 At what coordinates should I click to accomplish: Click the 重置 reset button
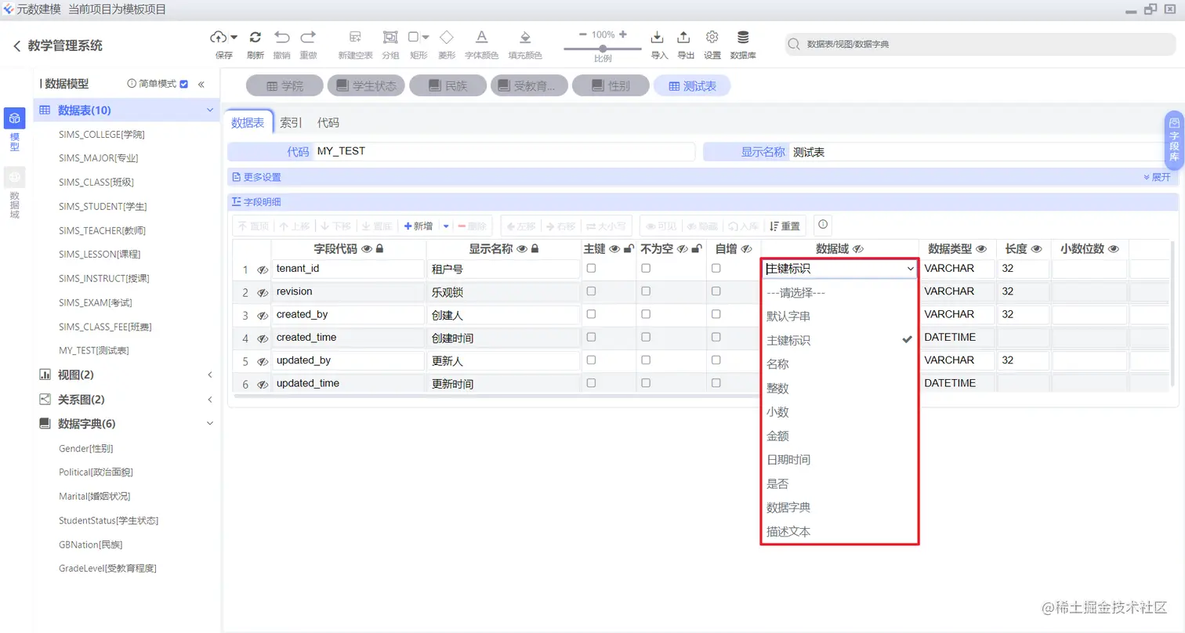[x=785, y=226]
